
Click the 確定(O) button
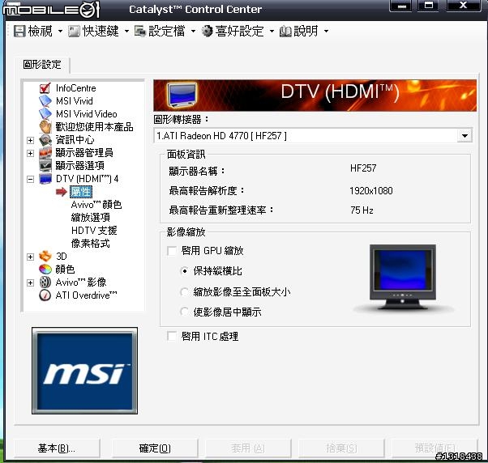(155, 448)
